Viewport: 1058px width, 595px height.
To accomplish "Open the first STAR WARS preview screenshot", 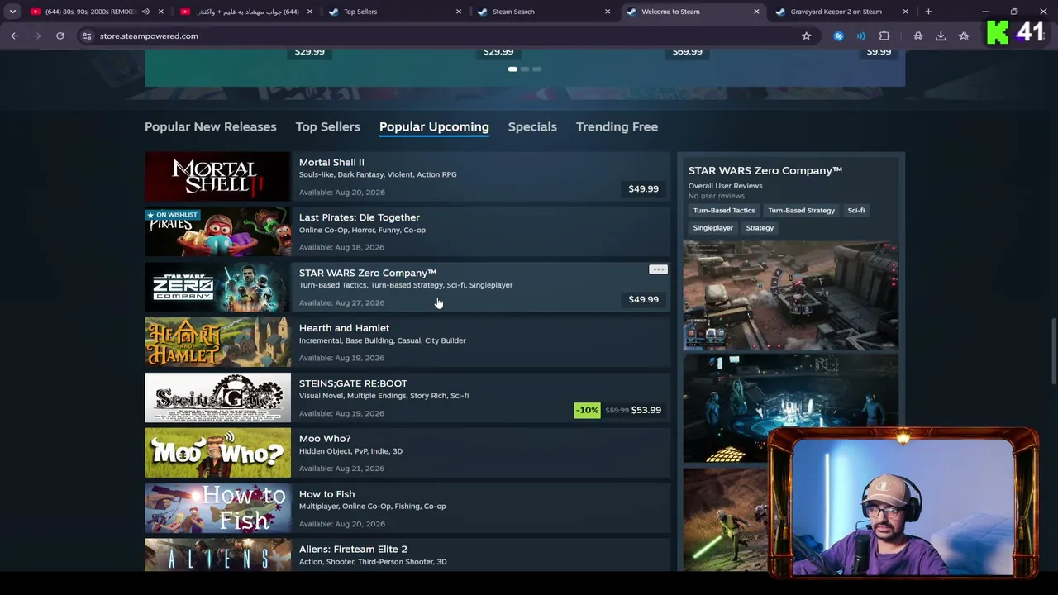I will [790, 296].
